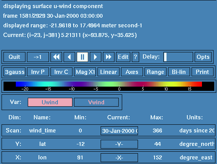Image resolution: width=217 pixels, height=164 pixels.
Task: Click the Range button
Action: point(155,72)
